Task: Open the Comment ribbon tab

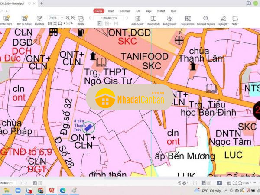Action: tap(125, 11)
